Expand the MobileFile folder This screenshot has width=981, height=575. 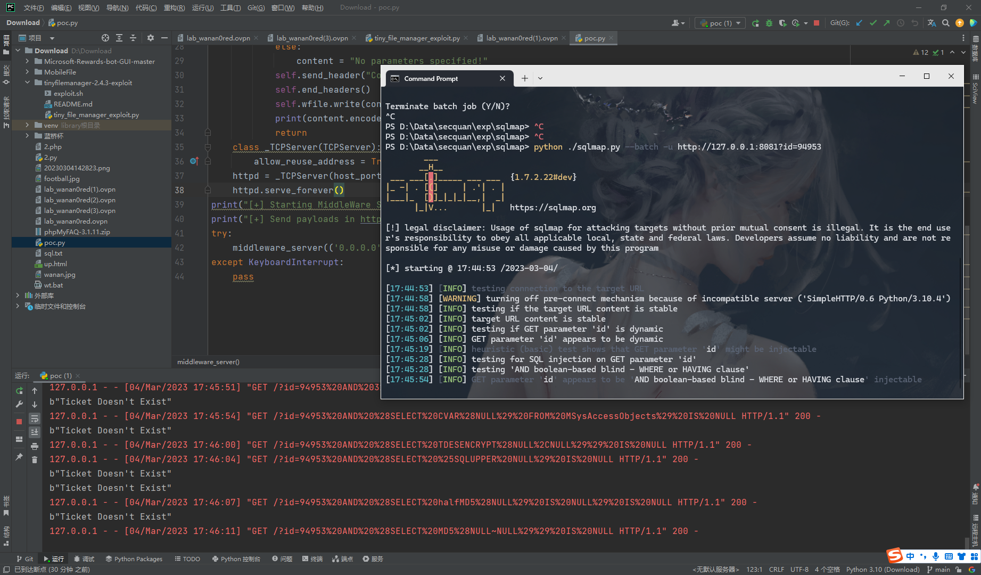27,72
